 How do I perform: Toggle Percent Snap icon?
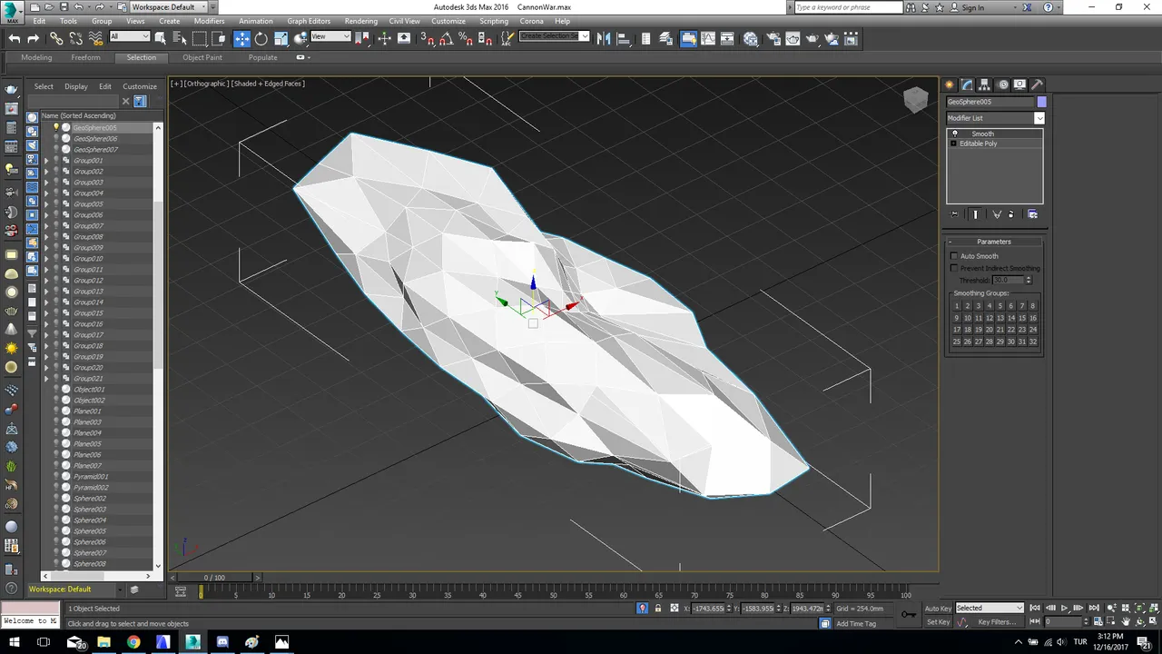pyautogui.click(x=465, y=38)
